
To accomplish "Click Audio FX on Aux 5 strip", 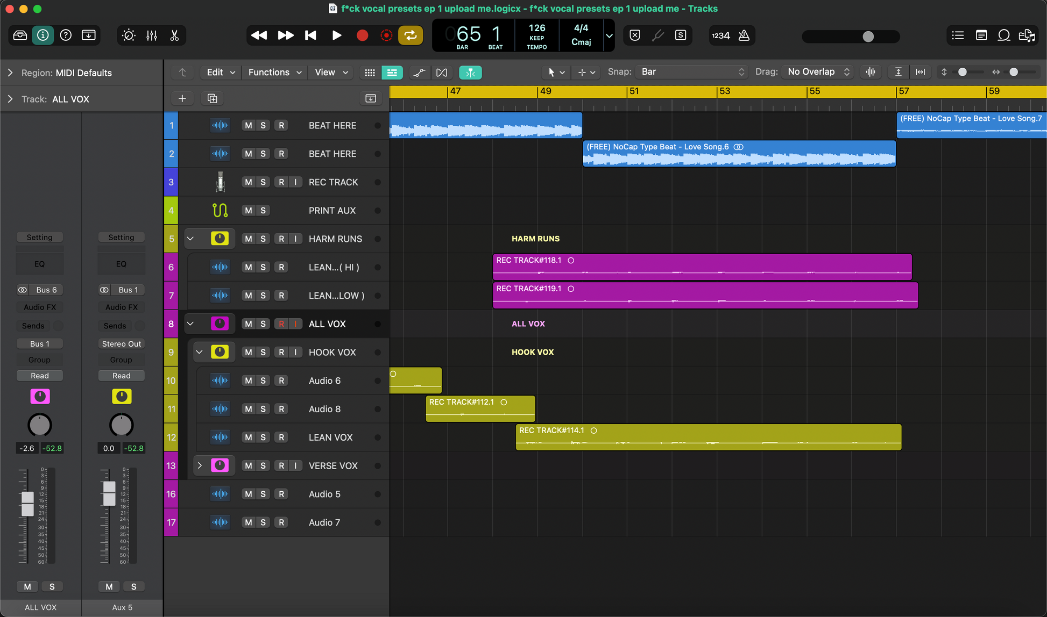I will click(122, 307).
